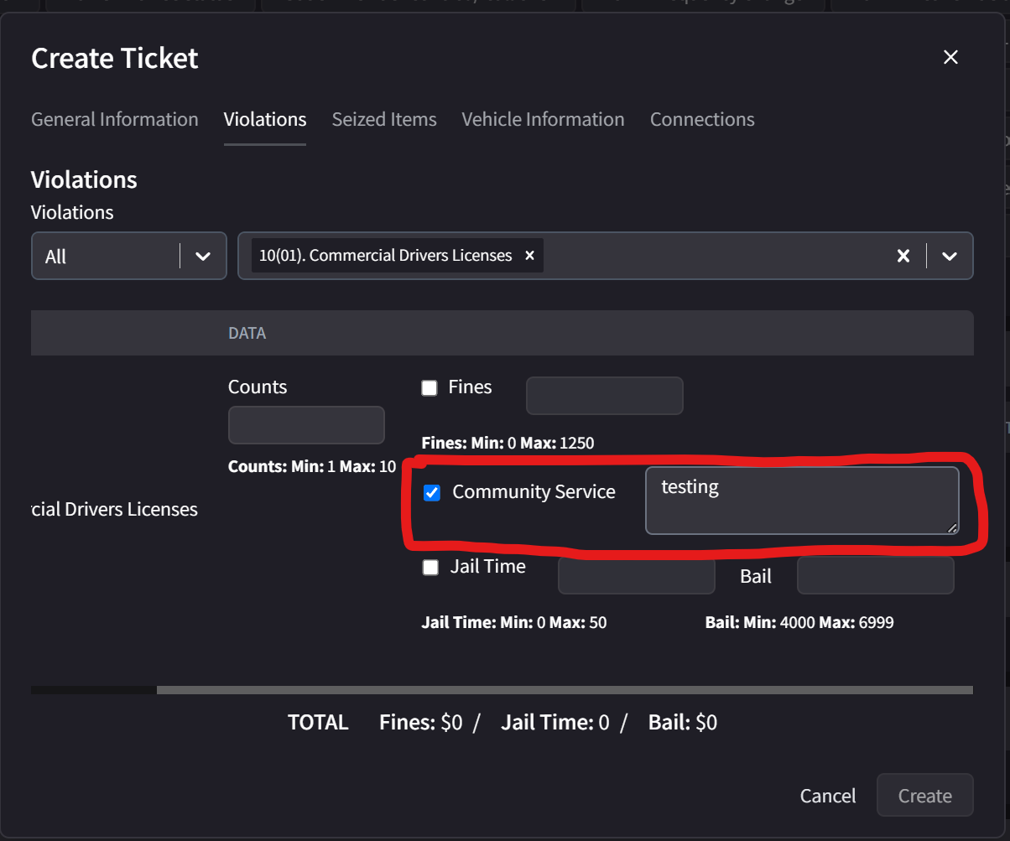Click the Create button
Viewport: 1010px width, 841px height.
point(924,795)
